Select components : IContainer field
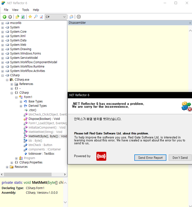The width and height of the screenshot is (192, 207). click(x=45, y=149)
